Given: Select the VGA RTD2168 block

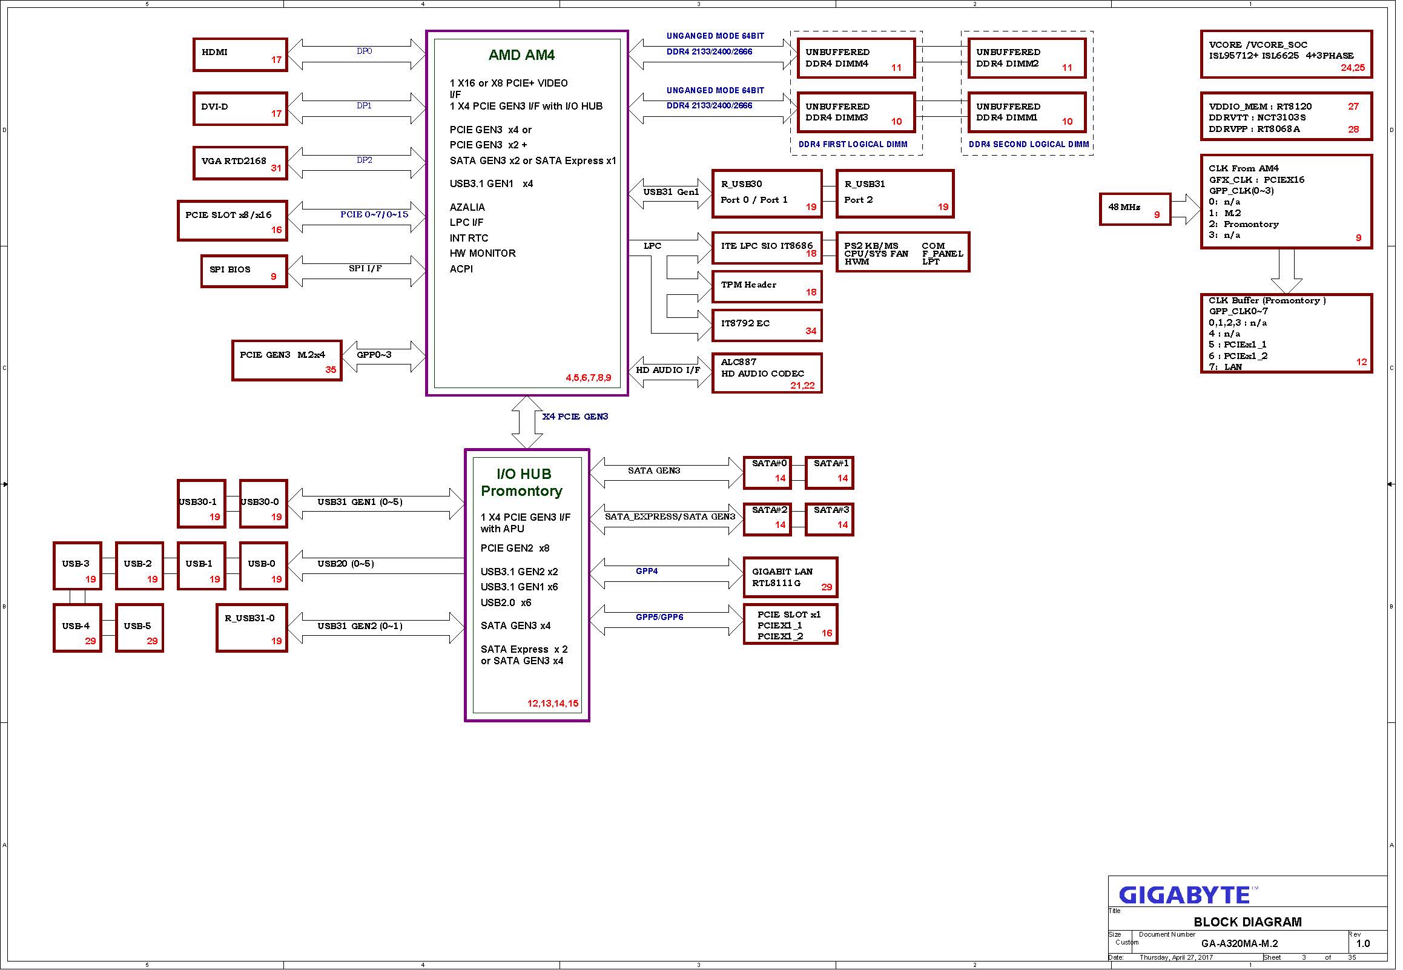Looking at the screenshot, I should coord(241,163).
